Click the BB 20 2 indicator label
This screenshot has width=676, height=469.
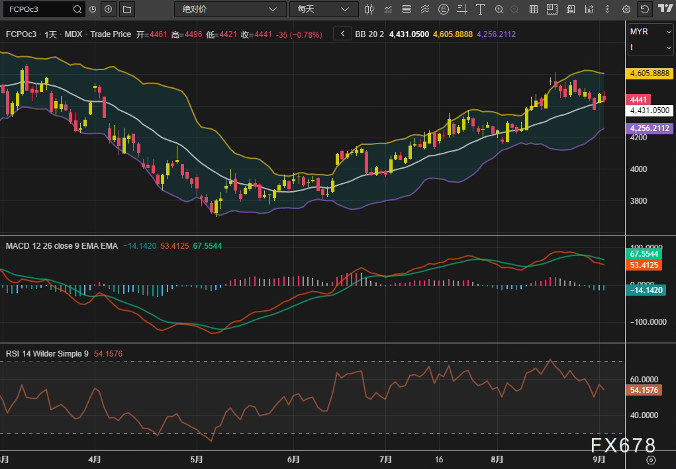coord(369,34)
